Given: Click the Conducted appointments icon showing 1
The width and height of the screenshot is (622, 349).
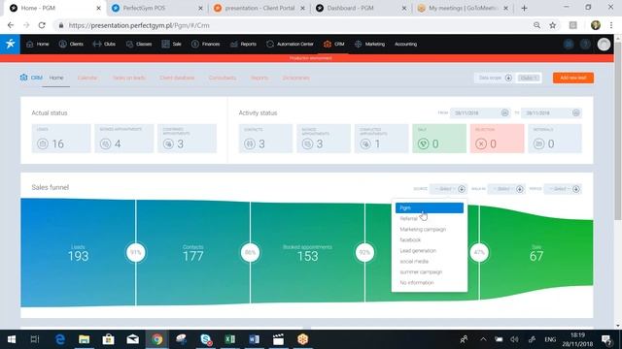Looking at the screenshot, I should (x=365, y=143).
